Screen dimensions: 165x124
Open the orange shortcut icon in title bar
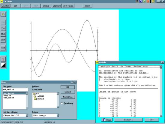(x=148, y=1)
